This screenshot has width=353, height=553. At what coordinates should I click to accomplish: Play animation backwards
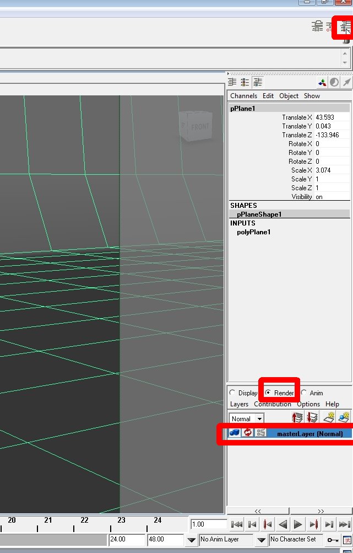(x=283, y=524)
